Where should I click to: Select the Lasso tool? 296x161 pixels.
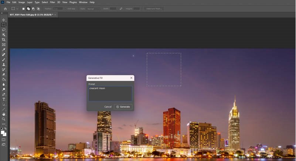pos(4,30)
